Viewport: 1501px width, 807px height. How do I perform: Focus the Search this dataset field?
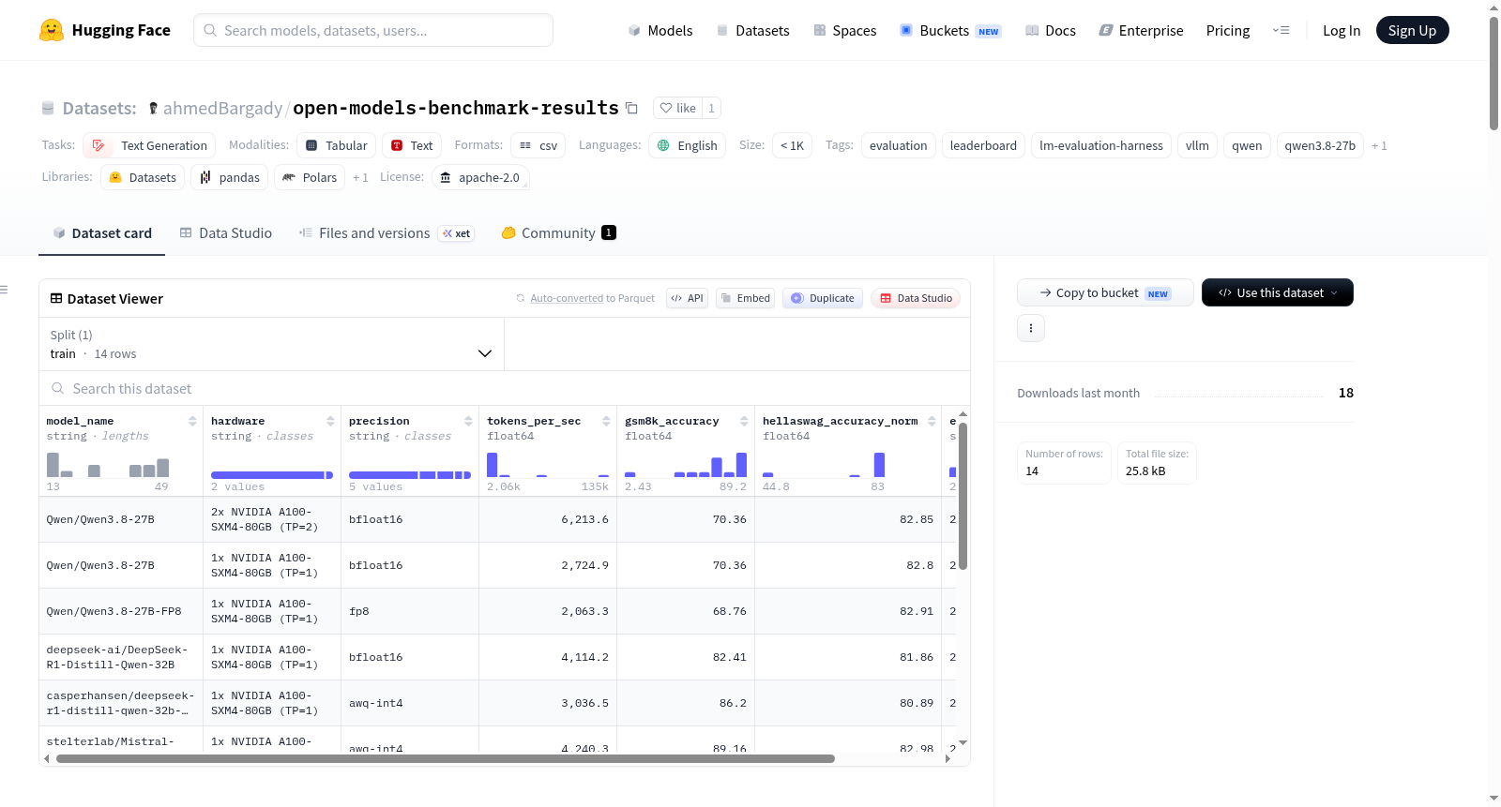pos(505,388)
